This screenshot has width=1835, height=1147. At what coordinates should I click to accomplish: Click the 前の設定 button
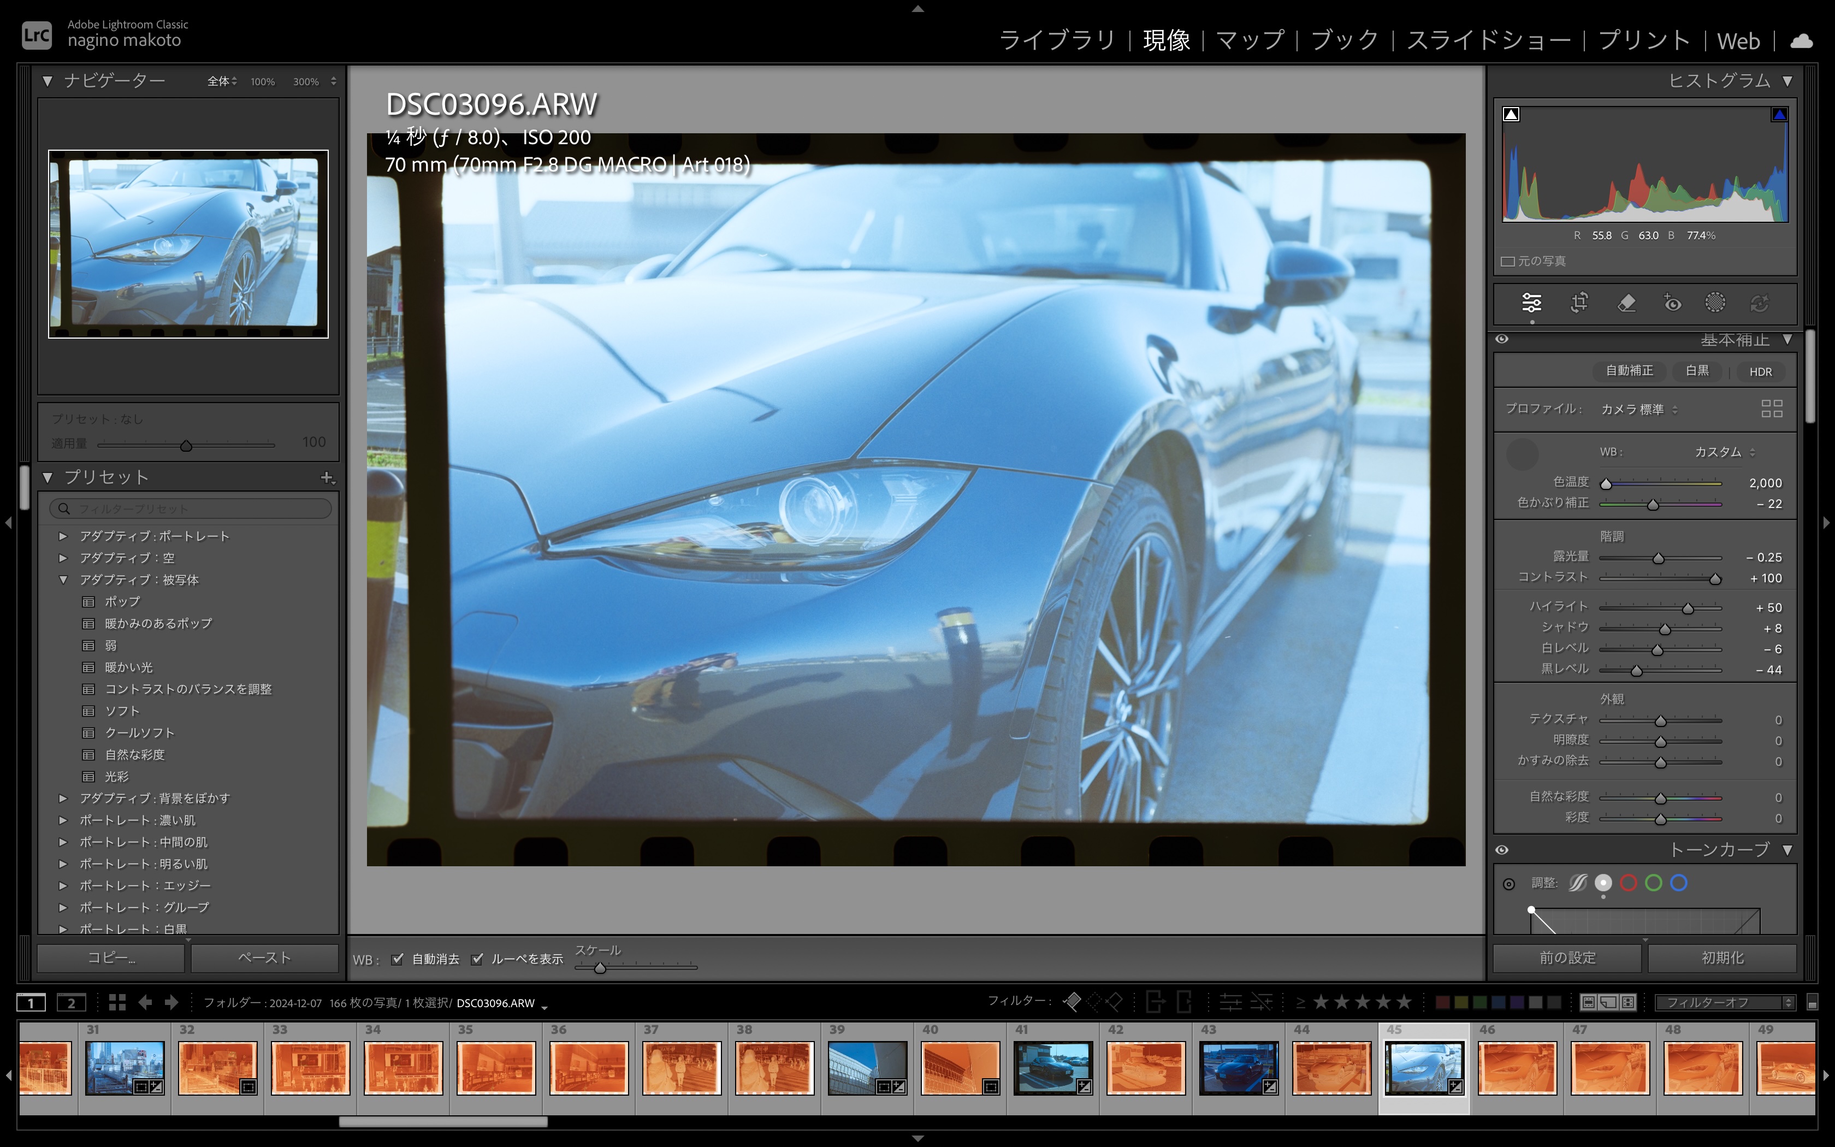tap(1567, 957)
